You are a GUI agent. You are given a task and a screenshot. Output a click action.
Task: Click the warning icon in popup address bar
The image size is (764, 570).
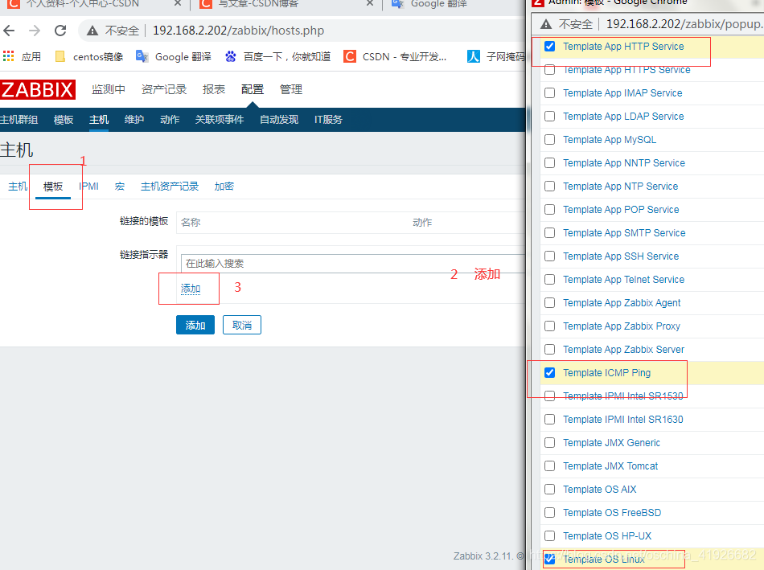click(546, 24)
